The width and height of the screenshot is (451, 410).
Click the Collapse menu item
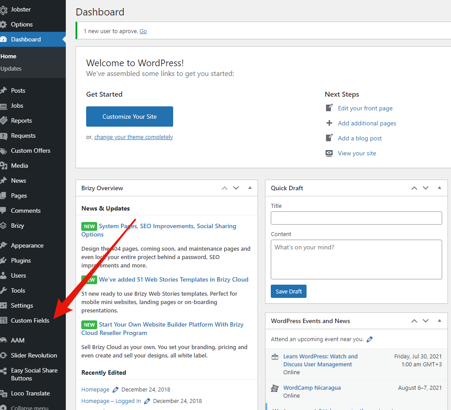[29, 407]
